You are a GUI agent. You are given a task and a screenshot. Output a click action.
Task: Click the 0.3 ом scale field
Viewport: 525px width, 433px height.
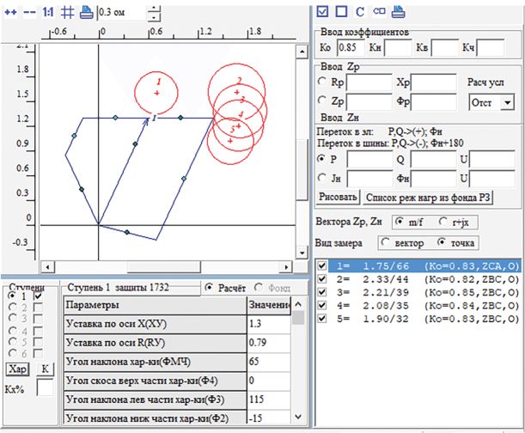tap(122, 13)
